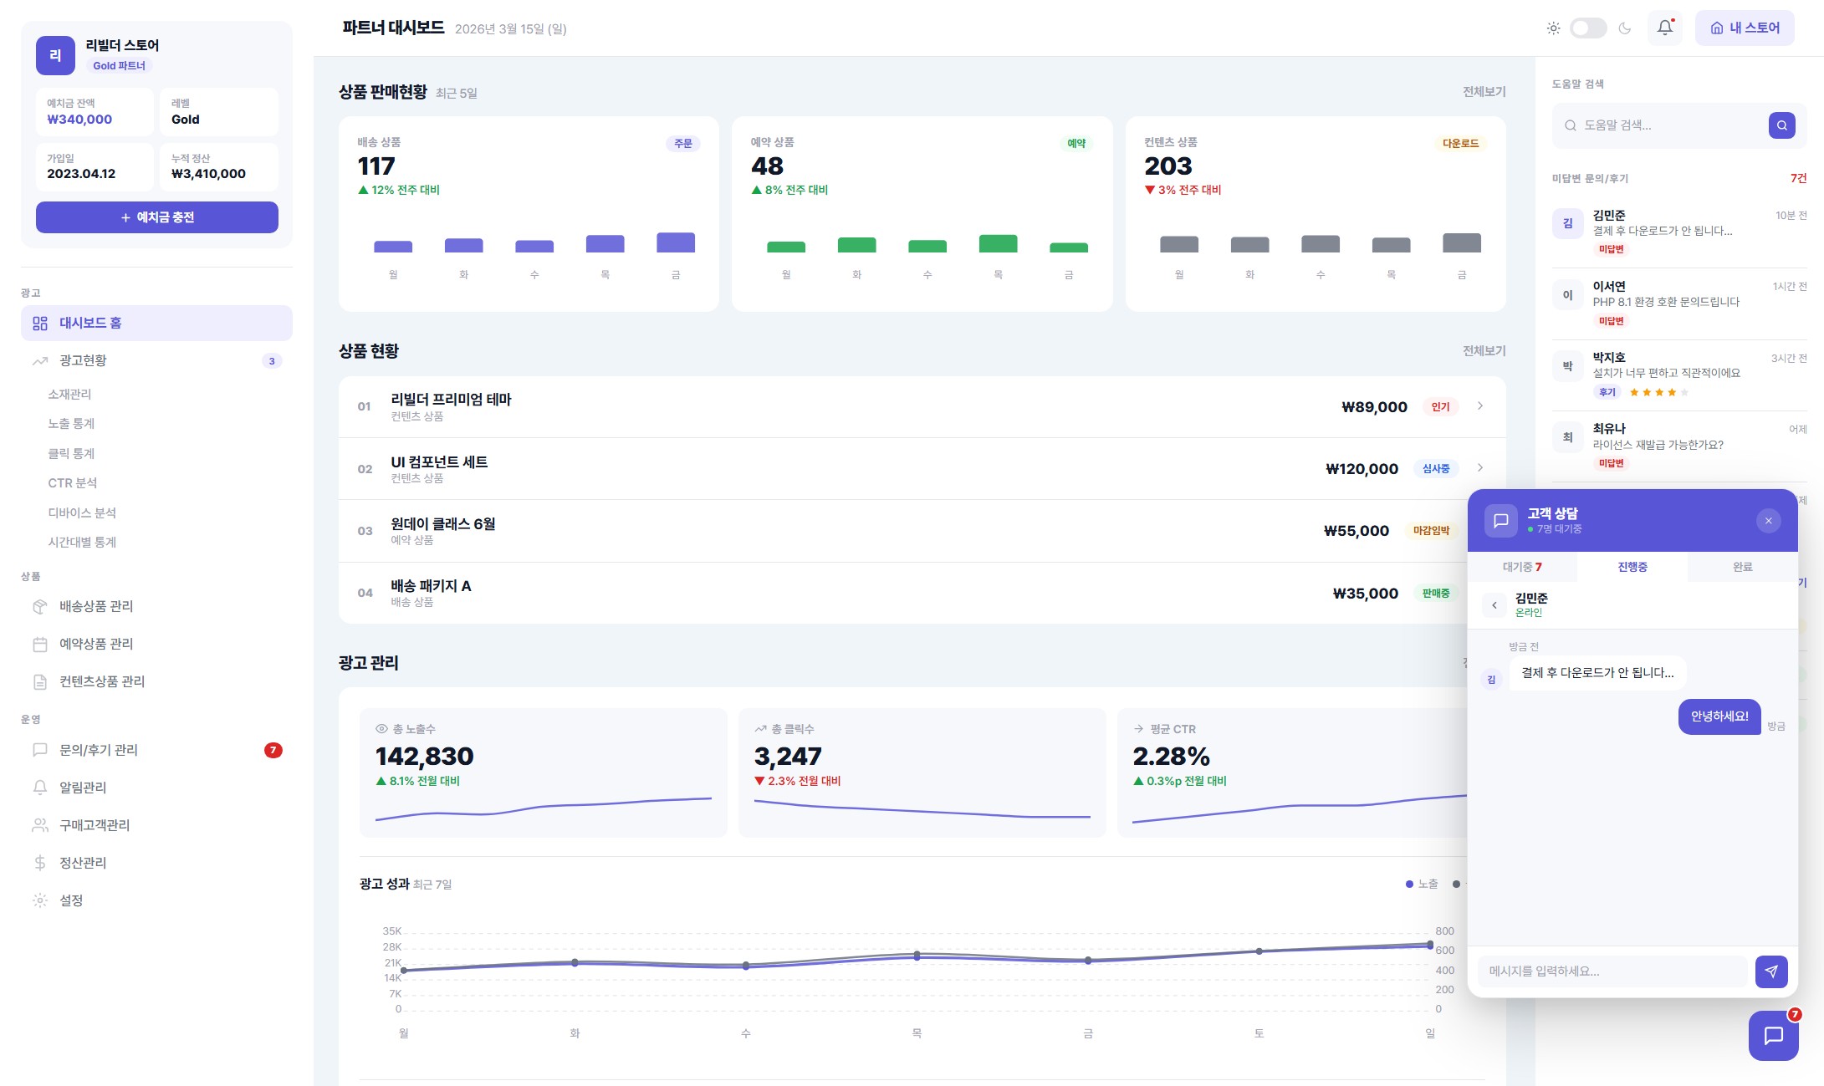
Task: Send chat message with paper plane icon
Action: pos(1770,971)
